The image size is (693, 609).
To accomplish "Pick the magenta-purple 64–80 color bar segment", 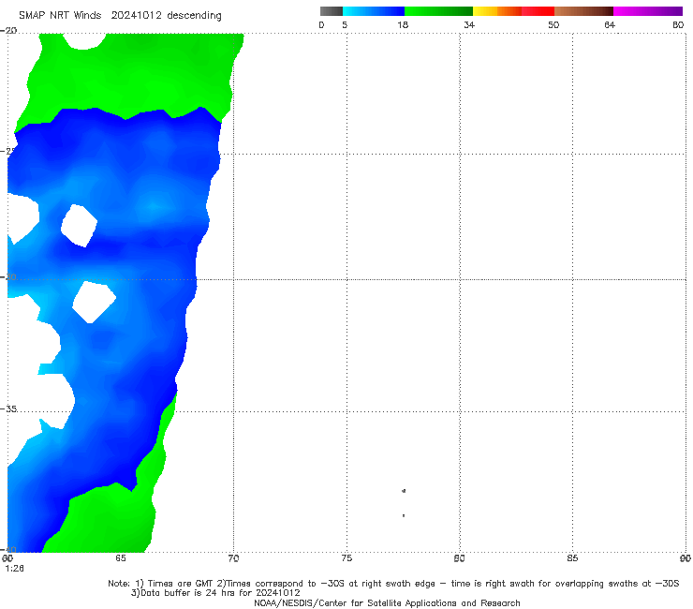I will [648, 11].
